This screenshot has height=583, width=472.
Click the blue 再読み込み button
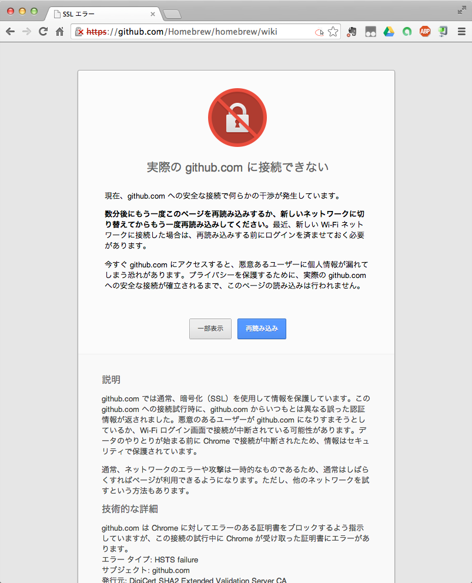262,329
